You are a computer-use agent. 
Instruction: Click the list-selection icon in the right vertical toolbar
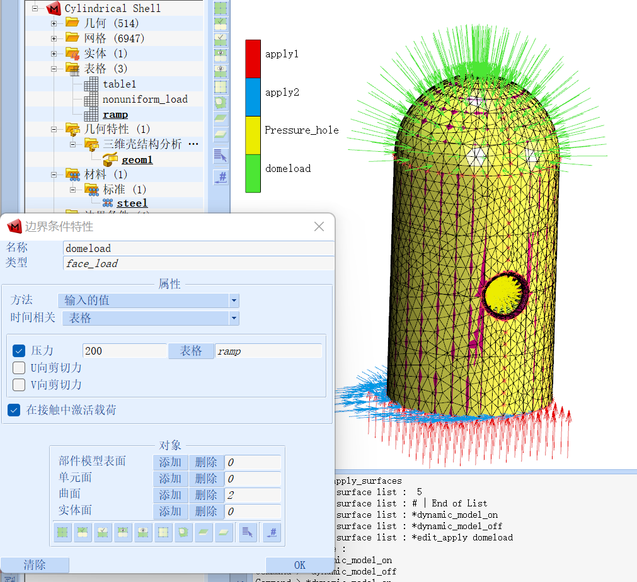pos(221,154)
